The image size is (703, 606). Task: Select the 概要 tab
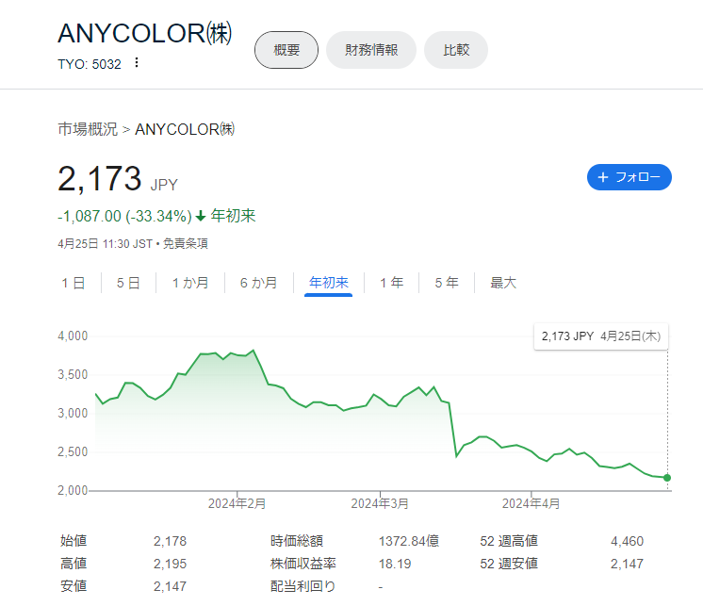click(286, 50)
